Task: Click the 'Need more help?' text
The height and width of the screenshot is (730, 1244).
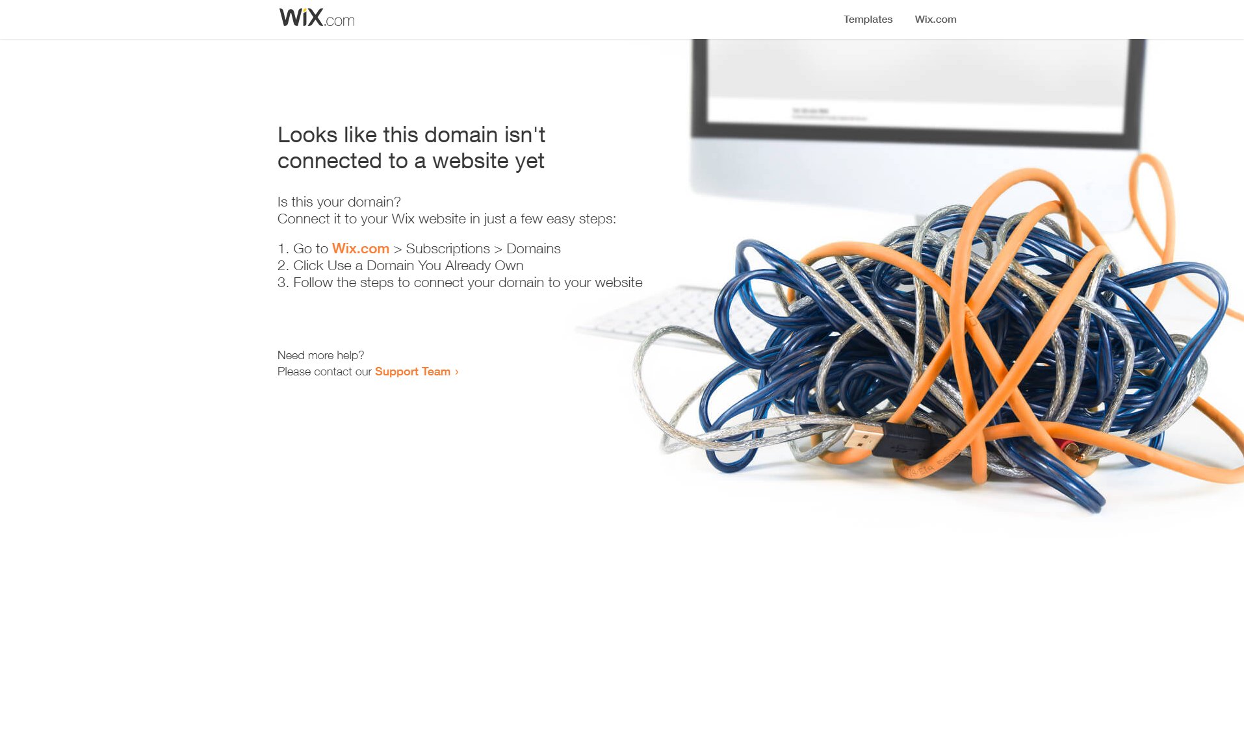Action: [x=320, y=355]
